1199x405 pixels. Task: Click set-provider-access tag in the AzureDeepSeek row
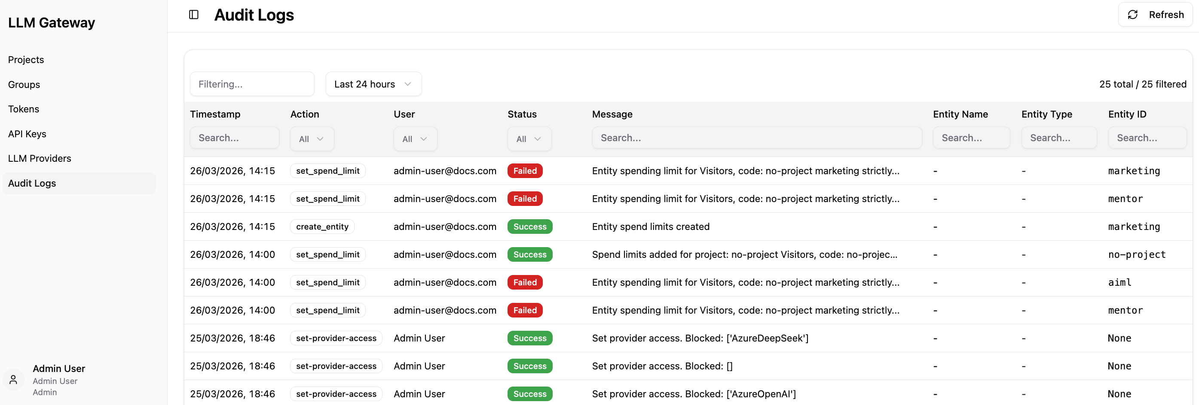336,338
